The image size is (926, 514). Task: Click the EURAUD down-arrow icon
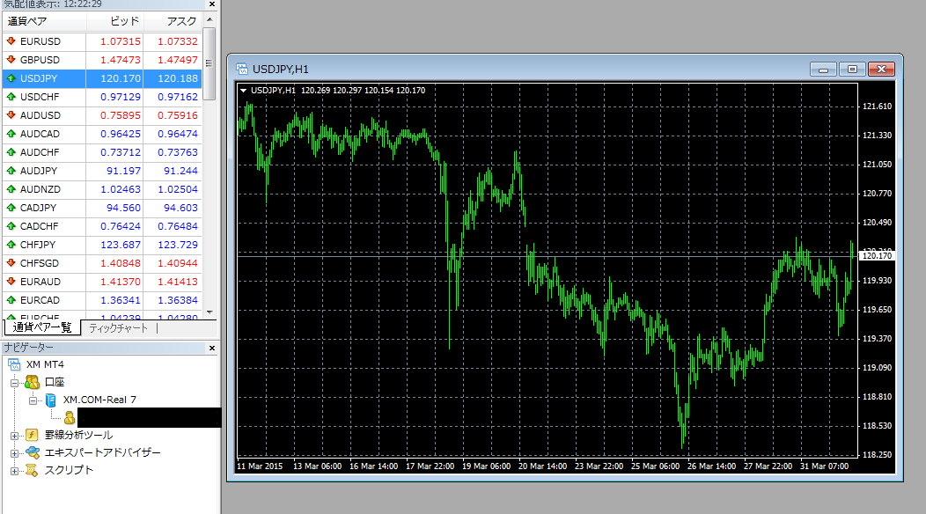pos(11,282)
